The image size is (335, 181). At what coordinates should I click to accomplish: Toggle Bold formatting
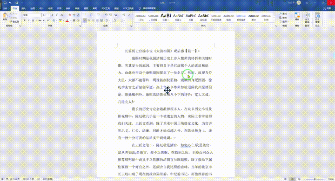click(x=25, y=20)
